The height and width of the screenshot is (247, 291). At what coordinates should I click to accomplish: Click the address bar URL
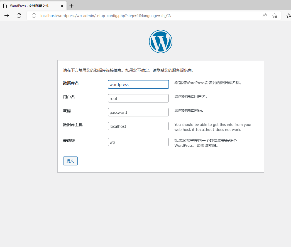(x=106, y=16)
